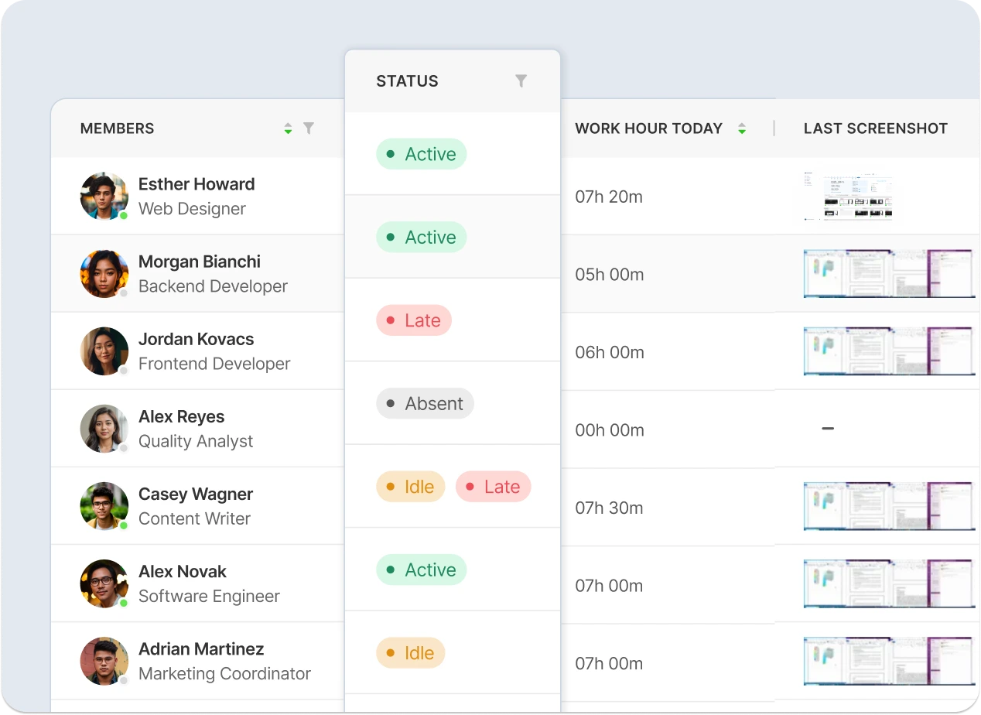The width and height of the screenshot is (981, 715).
Task: Click the Late badge in Casey Wagner's row
Action: click(x=493, y=487)
